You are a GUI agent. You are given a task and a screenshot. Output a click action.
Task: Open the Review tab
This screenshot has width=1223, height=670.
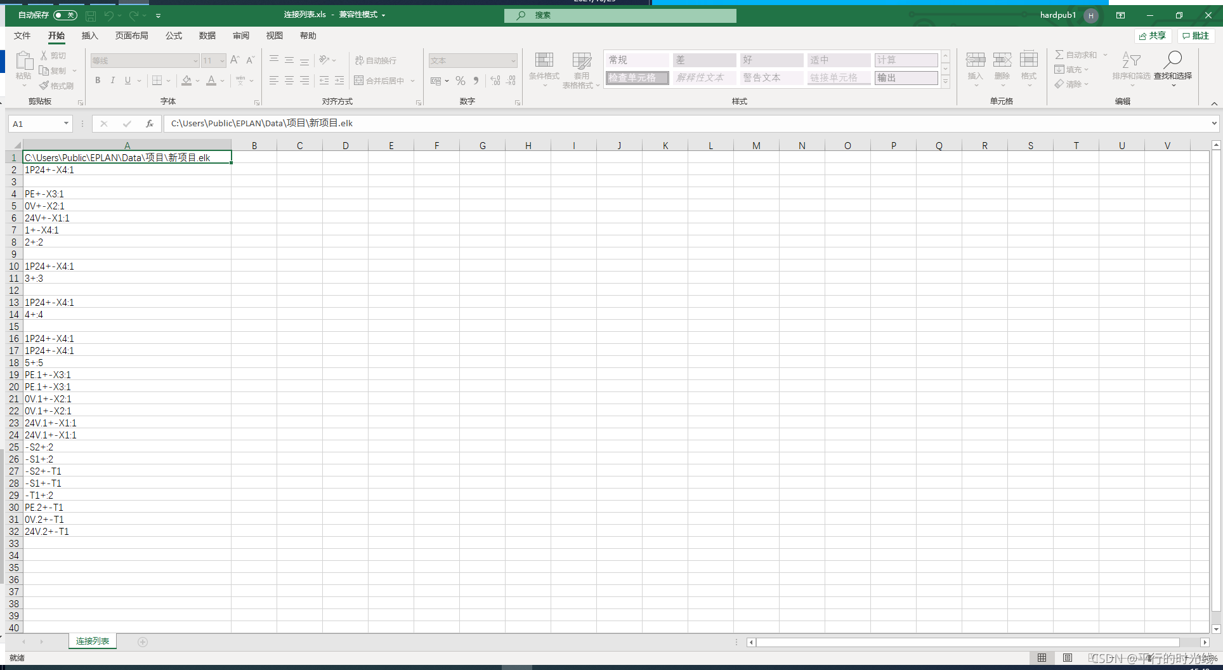click(x=241, y=36)
